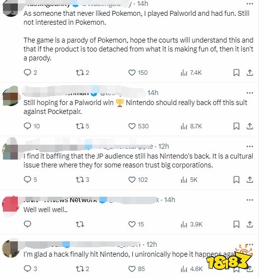View analytics showing 3.9K views
The image size is (259, 278).
192,224
